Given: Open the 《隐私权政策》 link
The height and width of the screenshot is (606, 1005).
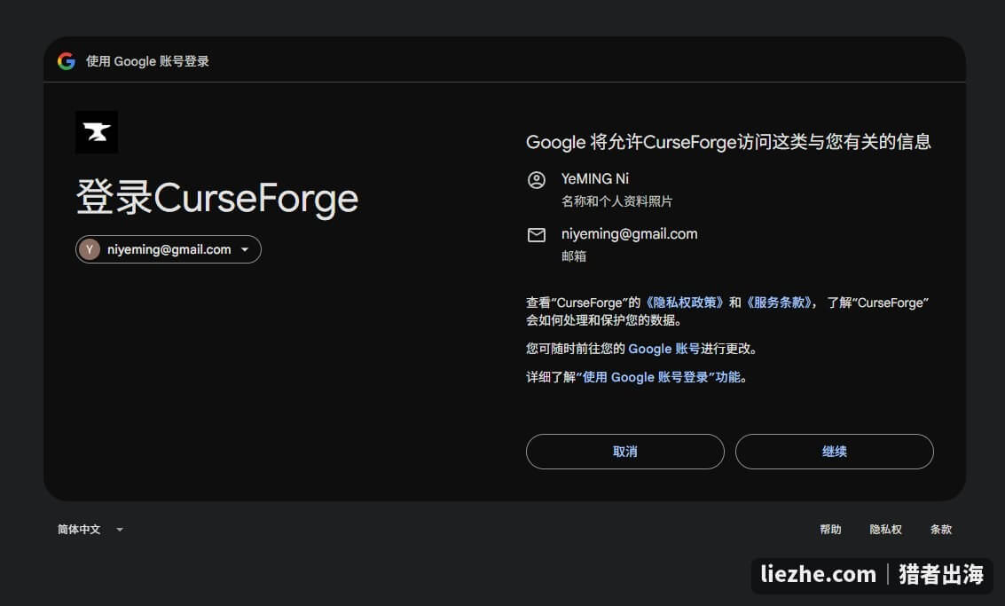Looking at the screenshot, I should coord(684,303).
